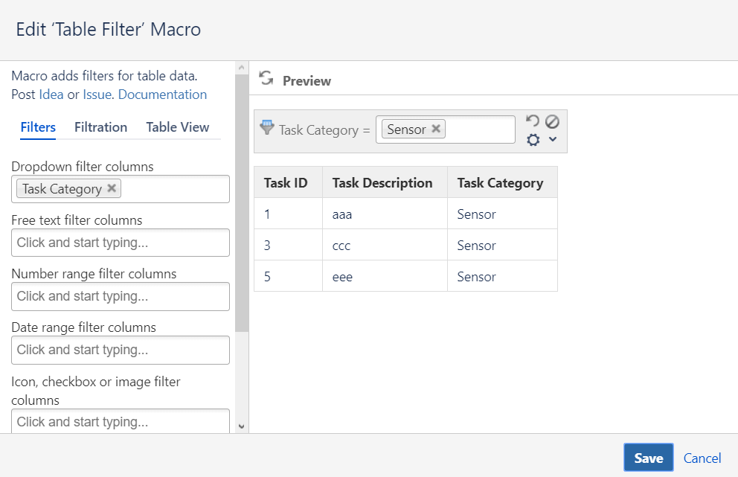Remove the Task Category column tag
This screenshot has height=477, width=738.
tap(112, 188)
